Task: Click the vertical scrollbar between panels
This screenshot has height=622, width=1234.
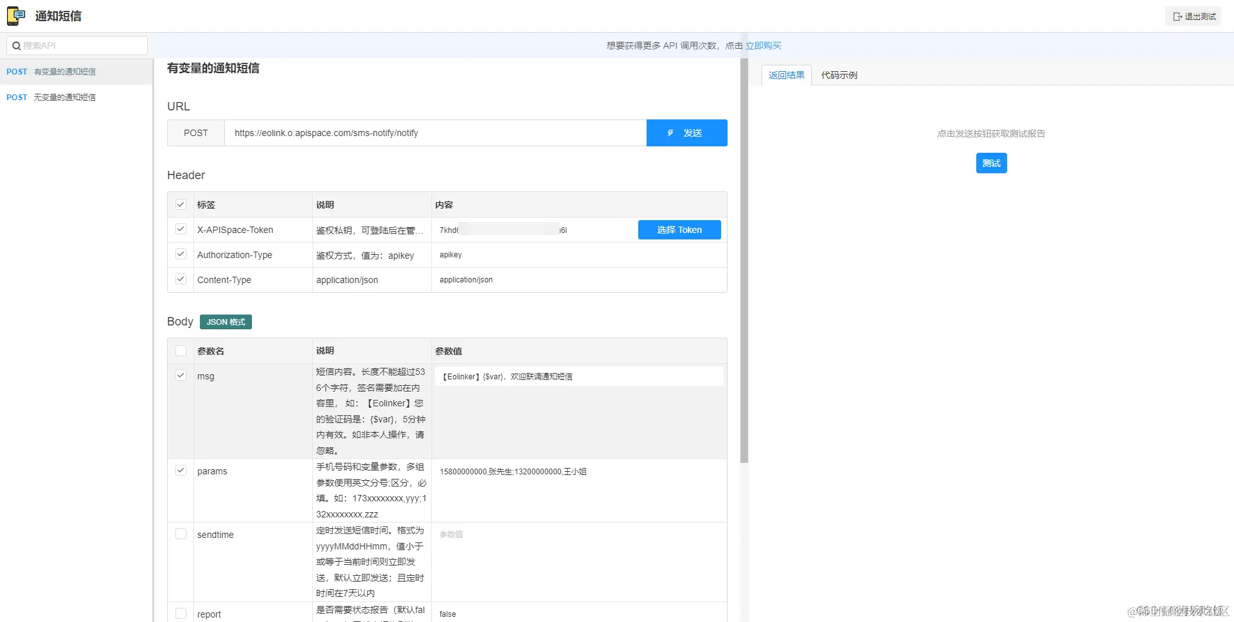Action: (743, 257)
